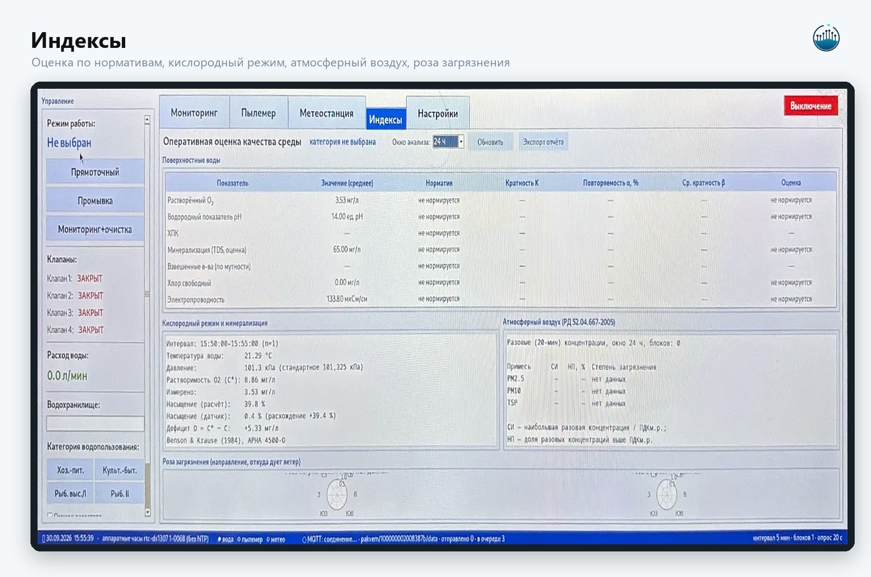Click the Клапан 4 ЗАКРЫТ status

click(x=91, y=330)
